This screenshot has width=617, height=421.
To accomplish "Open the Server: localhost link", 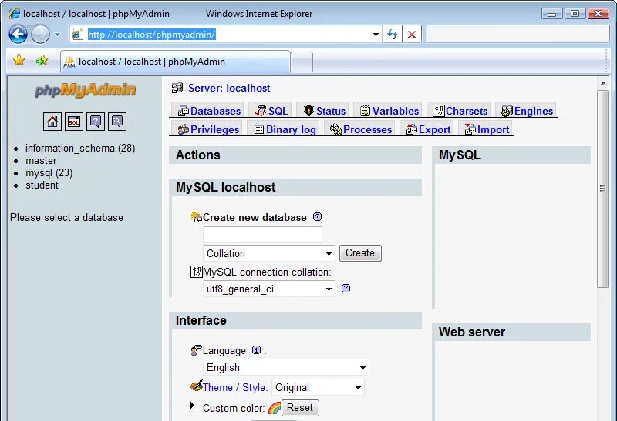I will coord(229,88).
